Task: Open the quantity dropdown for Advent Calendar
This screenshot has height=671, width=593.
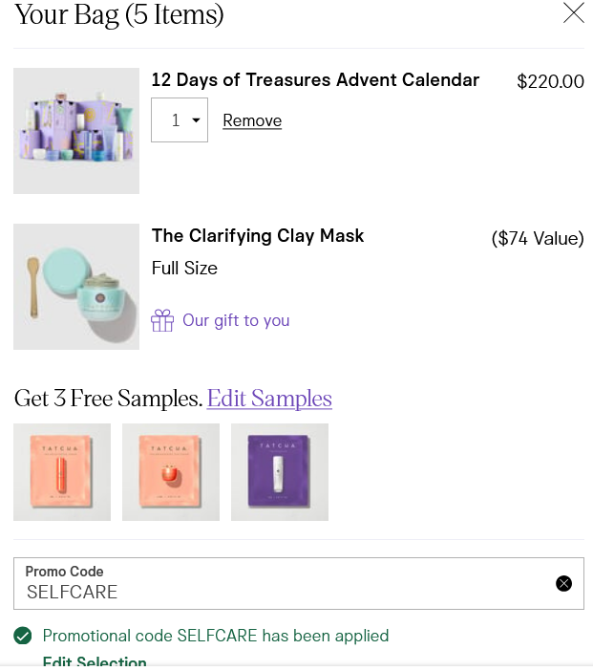Action: [x=180, y=120]
